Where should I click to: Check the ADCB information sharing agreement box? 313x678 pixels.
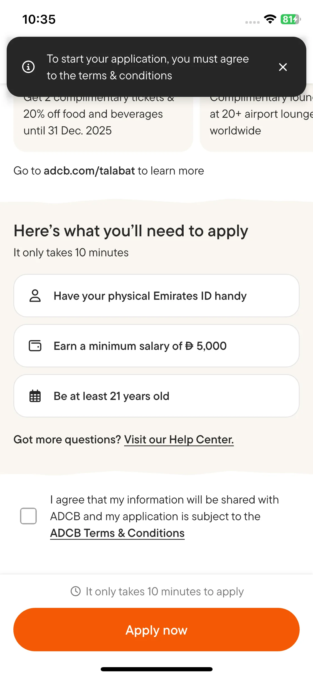28,516
